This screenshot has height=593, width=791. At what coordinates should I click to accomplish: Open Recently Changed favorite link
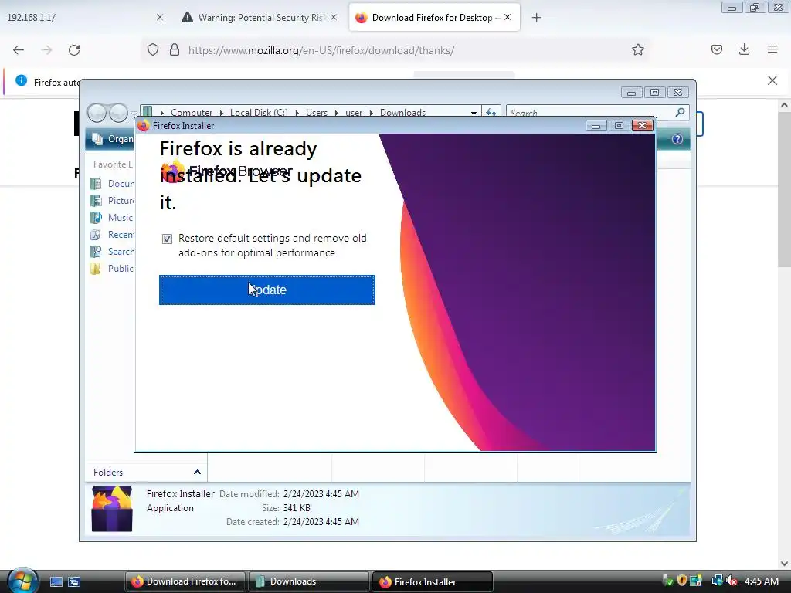[112, 235]
